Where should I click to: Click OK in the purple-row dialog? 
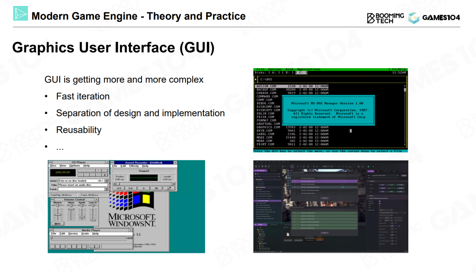pos(324,198)
